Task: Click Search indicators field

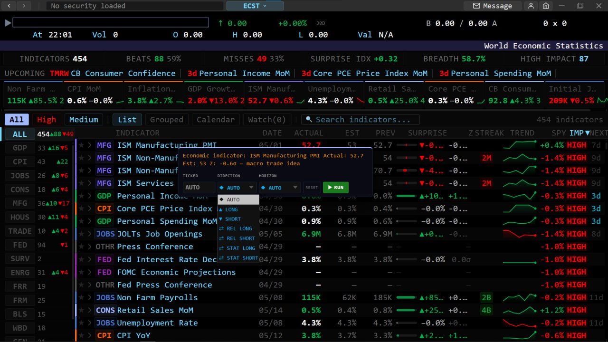Action: tap(361, 120)
